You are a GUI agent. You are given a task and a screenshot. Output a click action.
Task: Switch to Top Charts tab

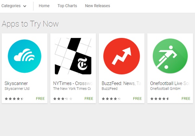pyautogui.click(x=67, y=6)
